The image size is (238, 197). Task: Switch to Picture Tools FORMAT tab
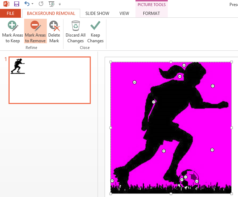(151, 13)
